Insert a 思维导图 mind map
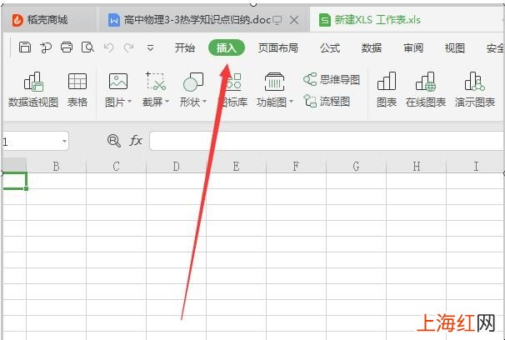Screen dimensions: 505x340 click(x=332, y=79)
